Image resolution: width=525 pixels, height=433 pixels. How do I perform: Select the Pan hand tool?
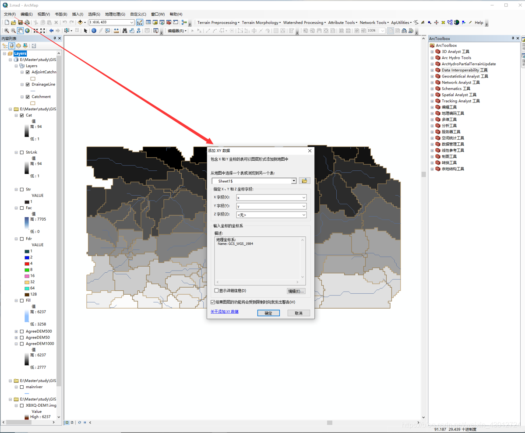pos(21,31)
